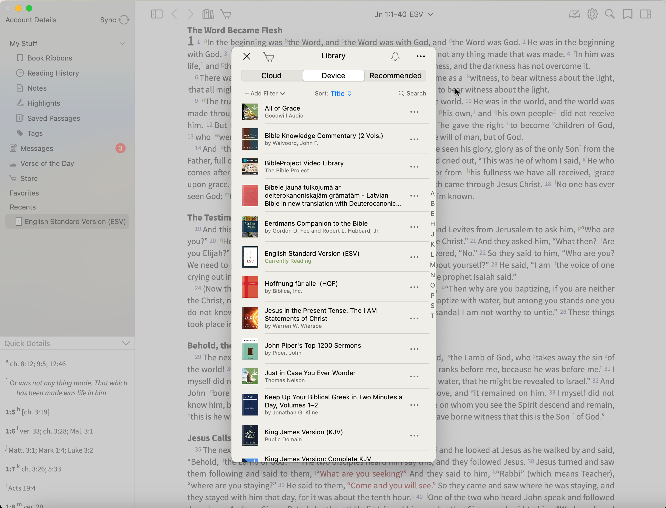The image size is (666, 508).
Task: Open Hoffnung für alle (HOF) title
Action: [x=301, y=284]
